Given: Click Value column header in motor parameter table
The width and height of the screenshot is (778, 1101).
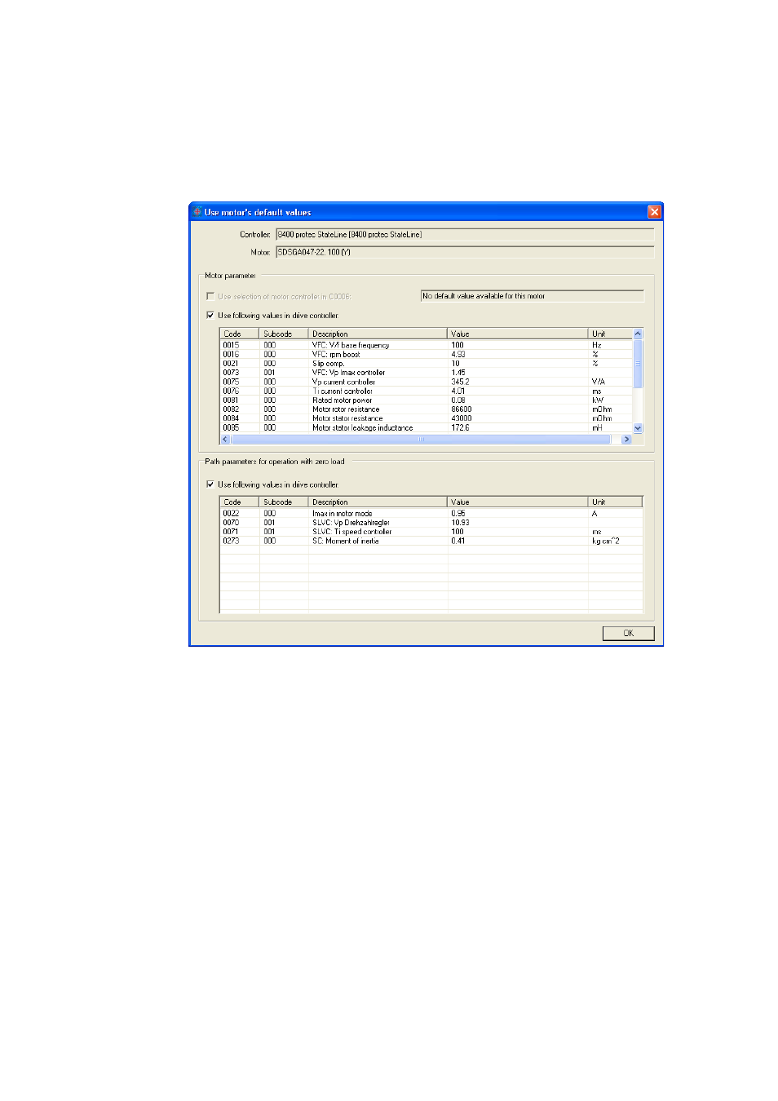Looking at the screenshot, I should pyautogui.click(x=517, y=334).
